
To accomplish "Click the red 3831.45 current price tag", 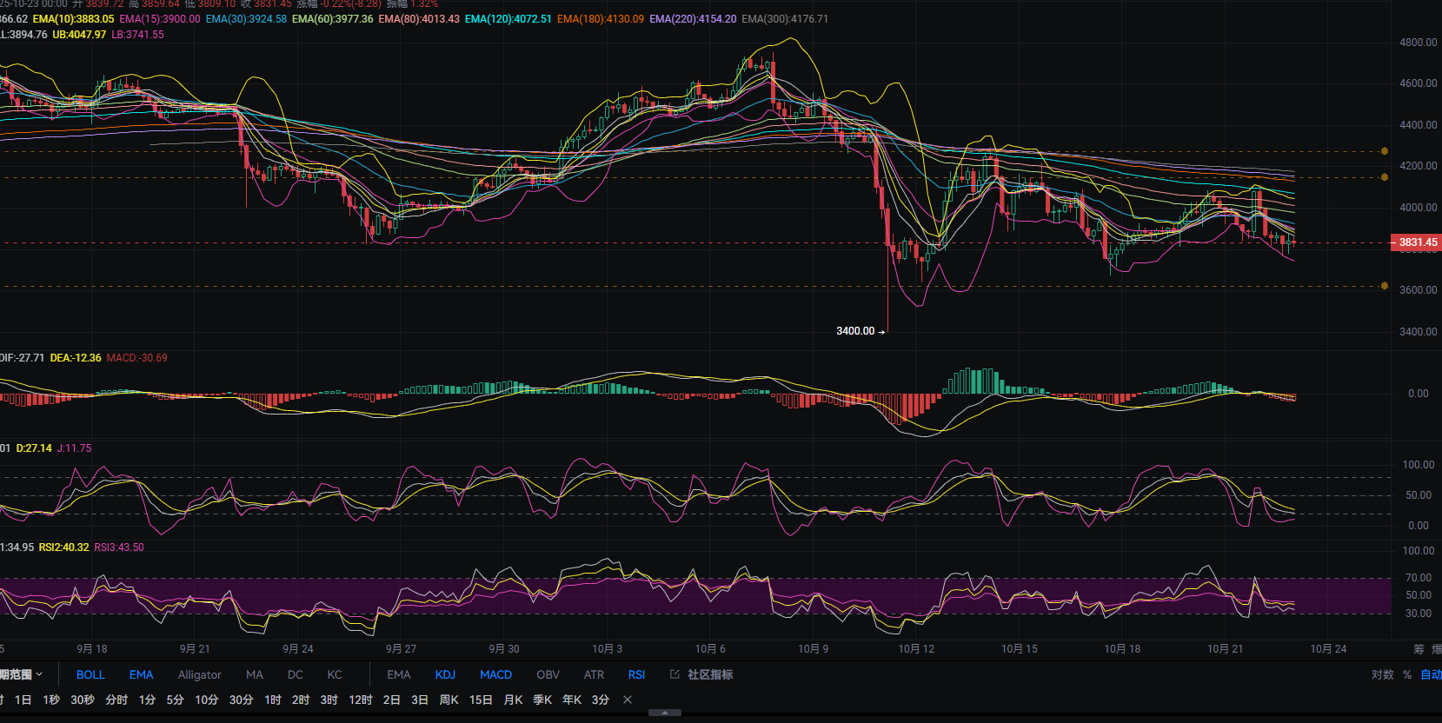I will [1417, 242].
